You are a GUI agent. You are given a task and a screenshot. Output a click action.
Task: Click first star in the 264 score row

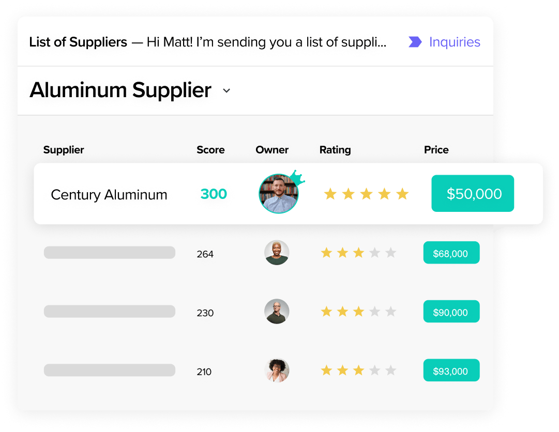point(326,253)
